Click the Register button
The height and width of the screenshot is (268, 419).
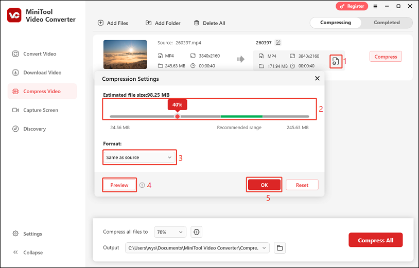352,6
